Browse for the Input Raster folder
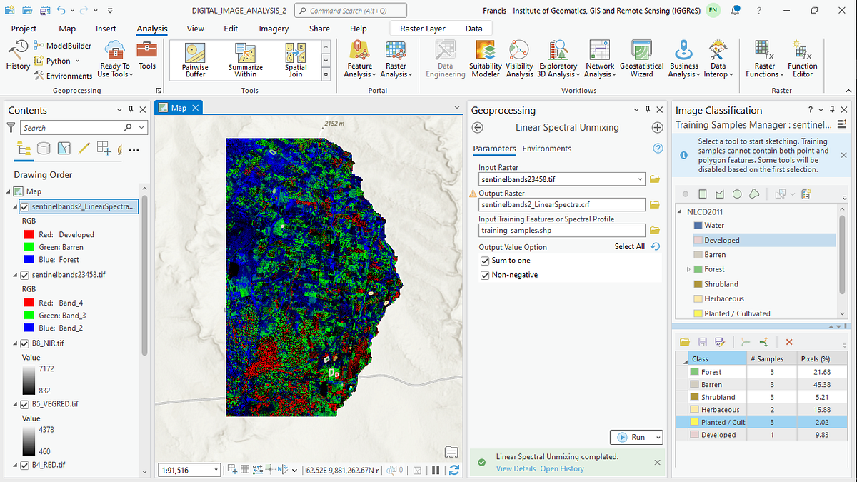The width and height of the screenshot is (857, 482). pyautogui.click(x=654, y=179)
